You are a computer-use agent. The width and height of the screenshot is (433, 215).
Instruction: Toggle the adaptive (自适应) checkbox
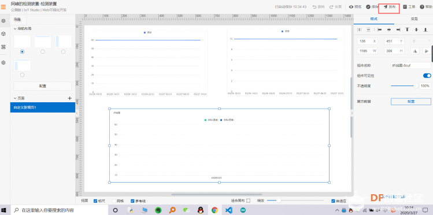pyautogui.click(x=333, y=201)
